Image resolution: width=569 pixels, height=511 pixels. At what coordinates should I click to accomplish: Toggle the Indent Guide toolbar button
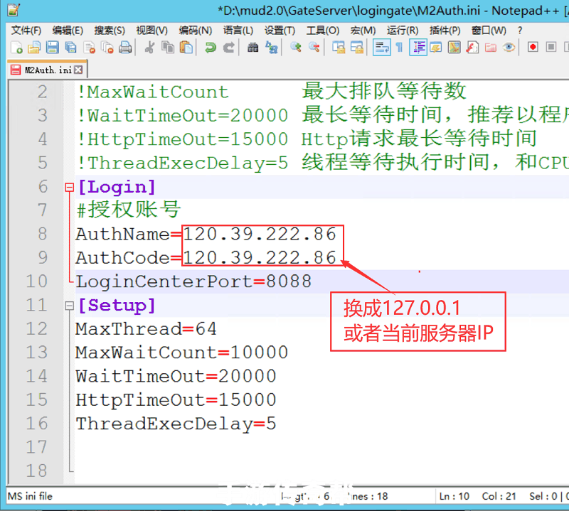click(418, 48)
